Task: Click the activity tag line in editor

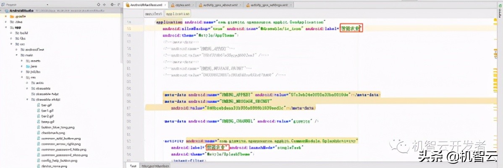Action: click(x=261, y=141)
